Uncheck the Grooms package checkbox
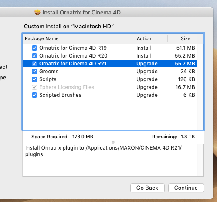217x202 pixels. point(34,72)
